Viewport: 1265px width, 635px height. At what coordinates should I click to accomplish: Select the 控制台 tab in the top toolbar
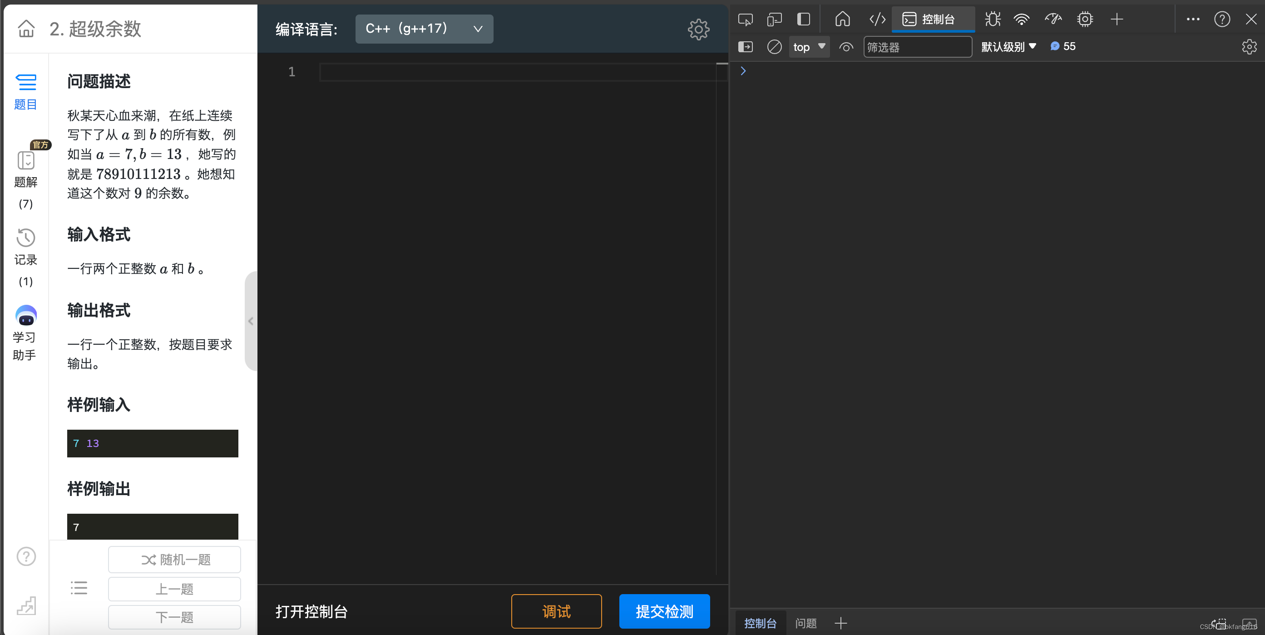(933, 20)
